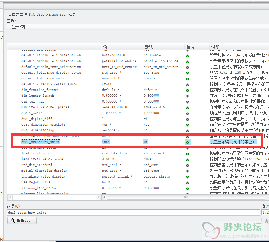This screenshot has height=242, width=269.
Task: Select dim_trail_zero_max_places option
Action: tap(45, 107)
